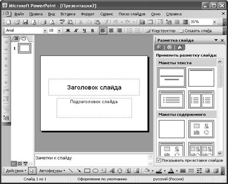The height and width of the screenshot is (184, 228).
Task: Switch to slide sorter view icon
Action: (x=19, y=164)
